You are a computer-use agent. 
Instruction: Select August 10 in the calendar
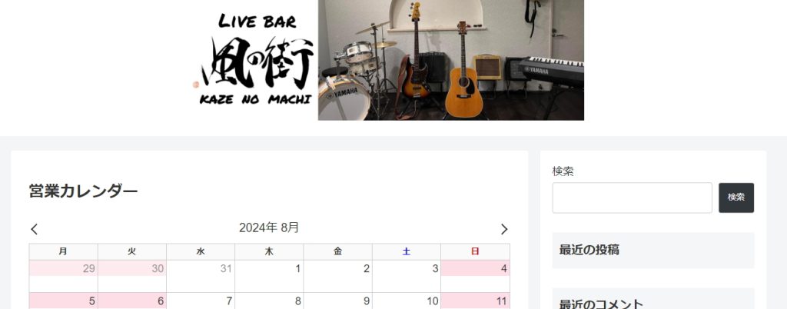click(x=407, y=301)
